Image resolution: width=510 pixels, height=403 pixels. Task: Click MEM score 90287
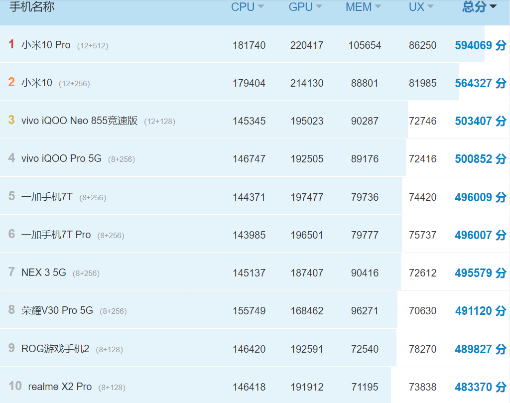pyautogui.click(x=365, y=121)
